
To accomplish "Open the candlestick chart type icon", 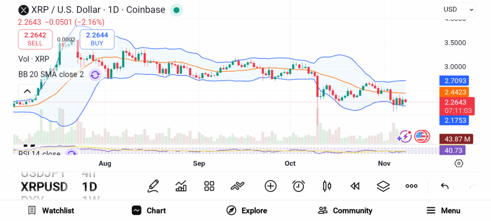I will coord(327,186).
